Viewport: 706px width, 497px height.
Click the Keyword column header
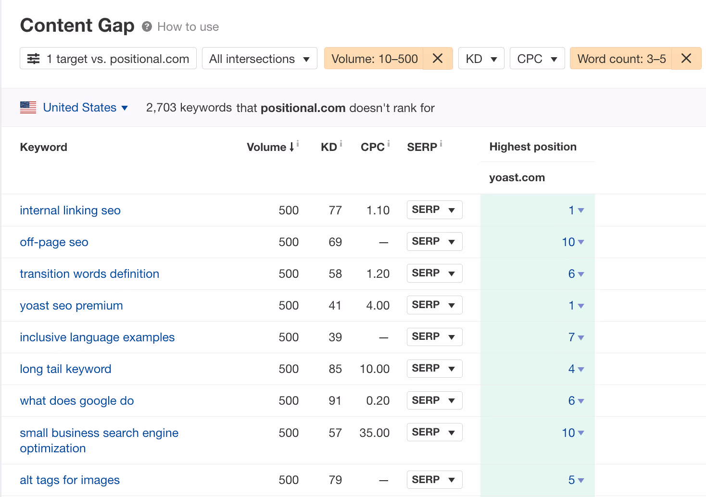pos(44,147)
